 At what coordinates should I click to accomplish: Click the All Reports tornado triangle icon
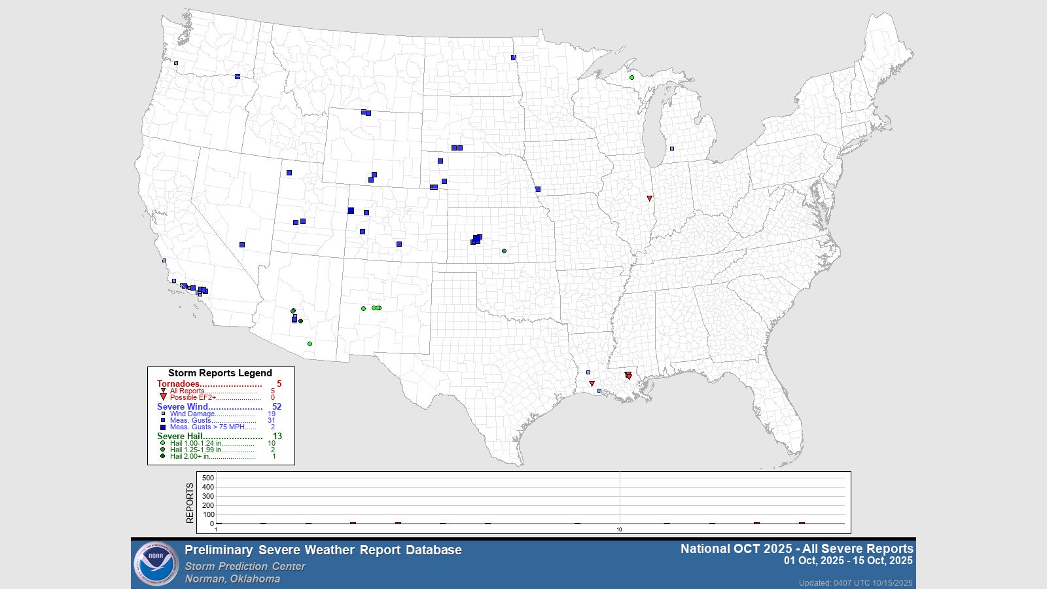[163, 391]
